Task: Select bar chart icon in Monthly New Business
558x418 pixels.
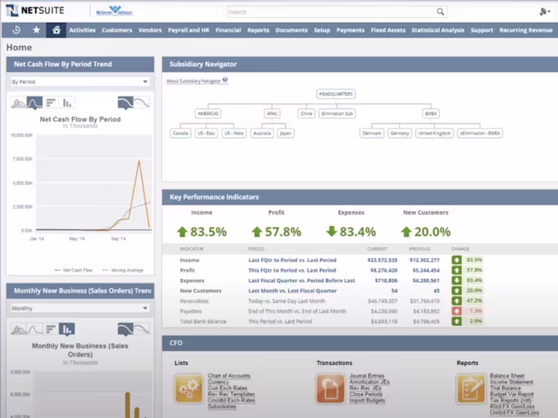Action: [67, 329]
